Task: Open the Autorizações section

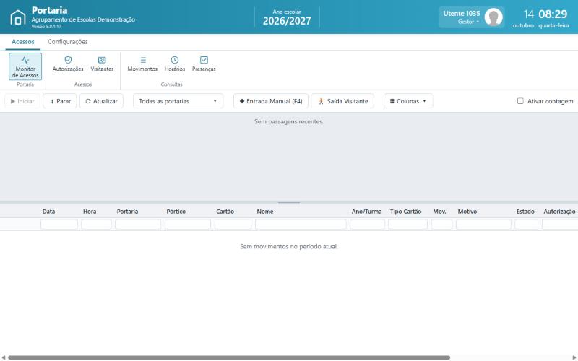Action: click(68, 64)
